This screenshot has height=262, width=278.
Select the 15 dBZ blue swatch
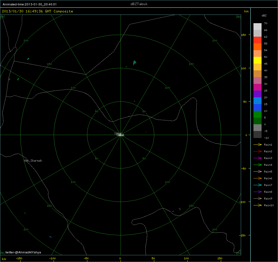coord(258,108)
